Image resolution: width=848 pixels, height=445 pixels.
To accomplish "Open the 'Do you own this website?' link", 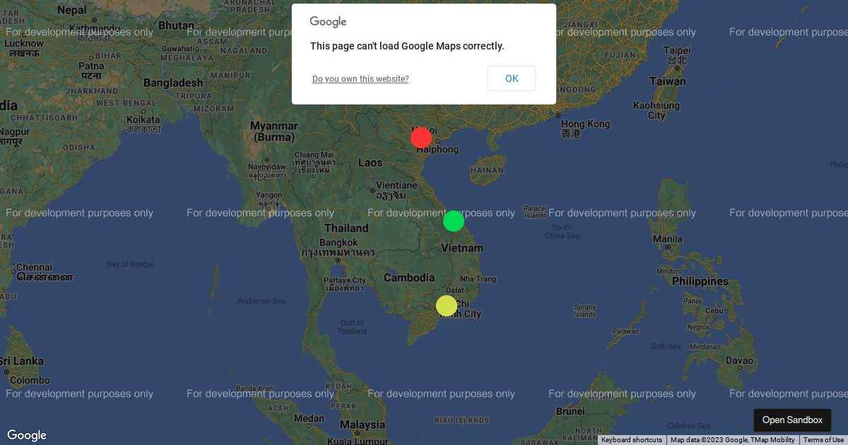I will point(360,78).
